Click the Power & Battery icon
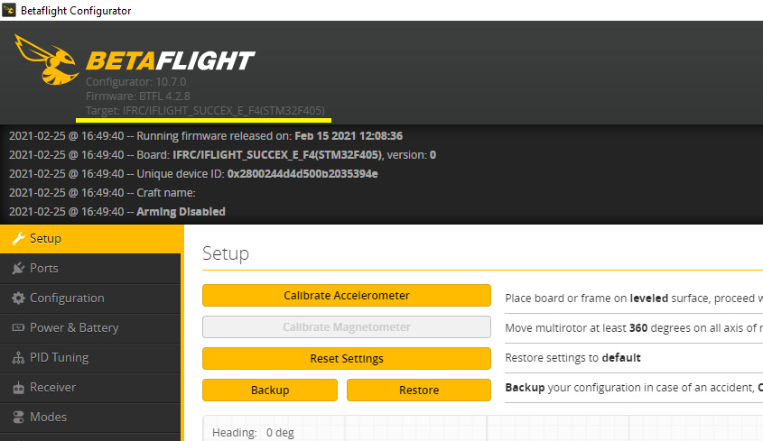Image resolution: width=763 pixels, height=441 pixels. (18, 328)
